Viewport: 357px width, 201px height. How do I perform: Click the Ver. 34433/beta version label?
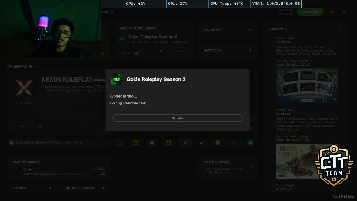click(344, 197)
